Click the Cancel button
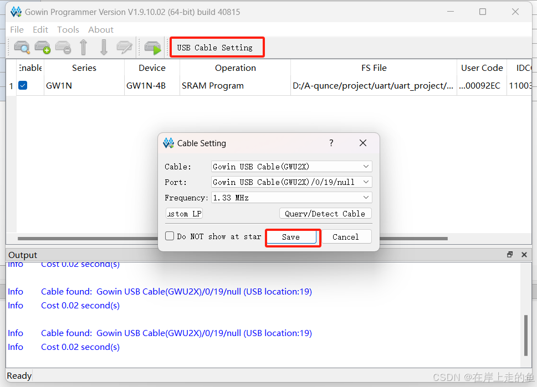This screenshot has height=387, width=537. pyautogui.click(x=346, y=237)
